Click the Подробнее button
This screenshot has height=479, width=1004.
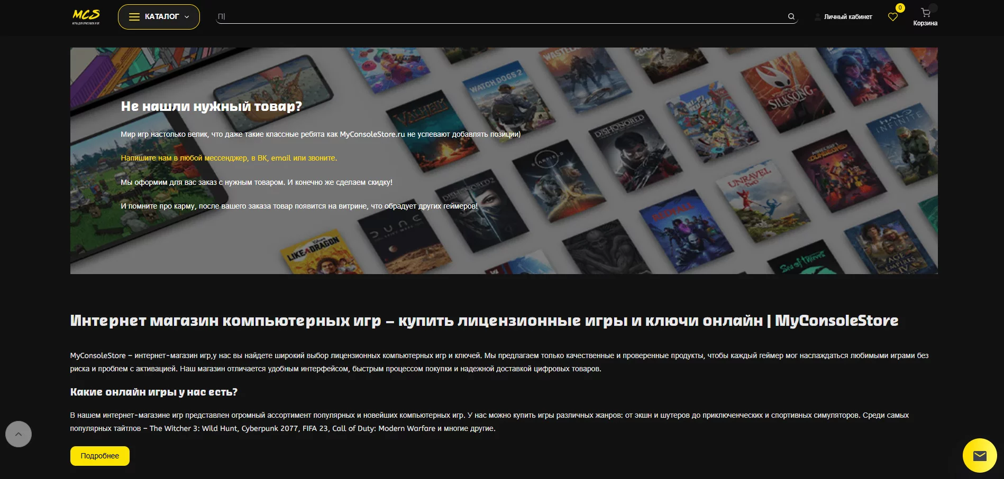100,456
